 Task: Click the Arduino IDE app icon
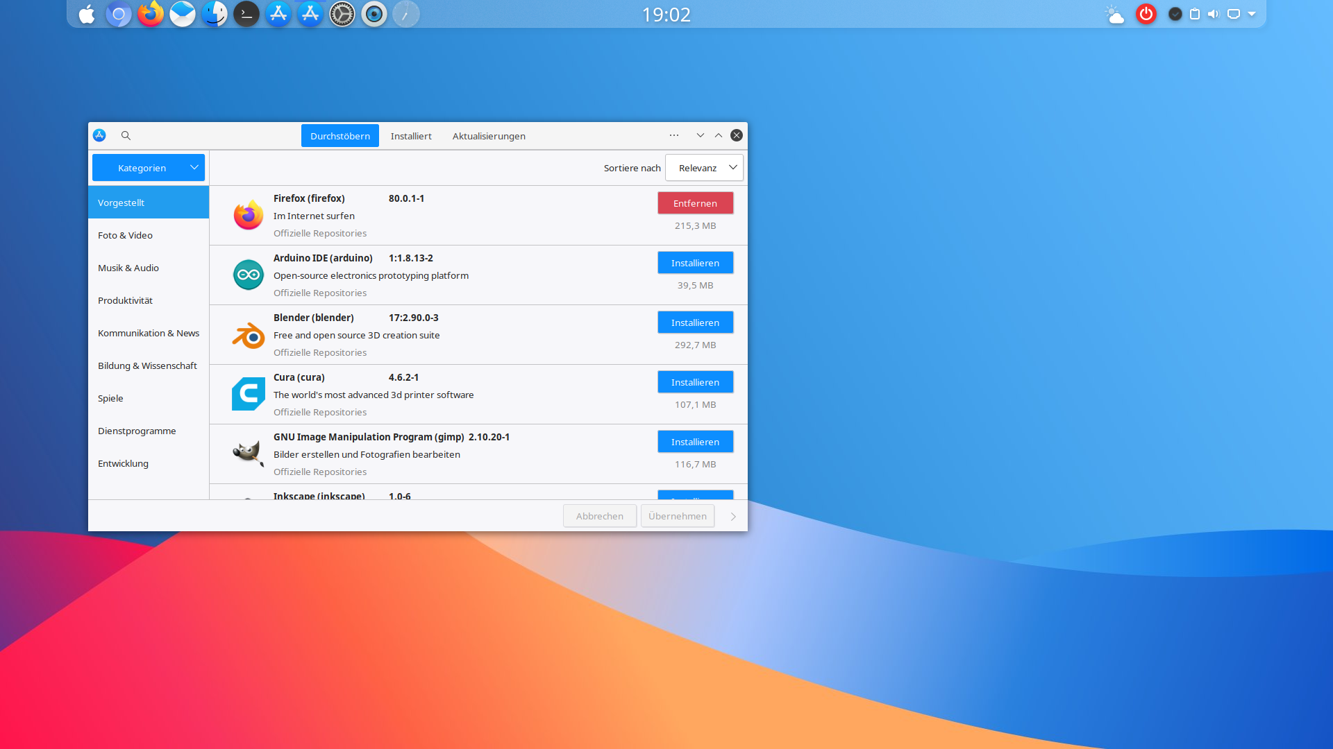pos(248,275)
